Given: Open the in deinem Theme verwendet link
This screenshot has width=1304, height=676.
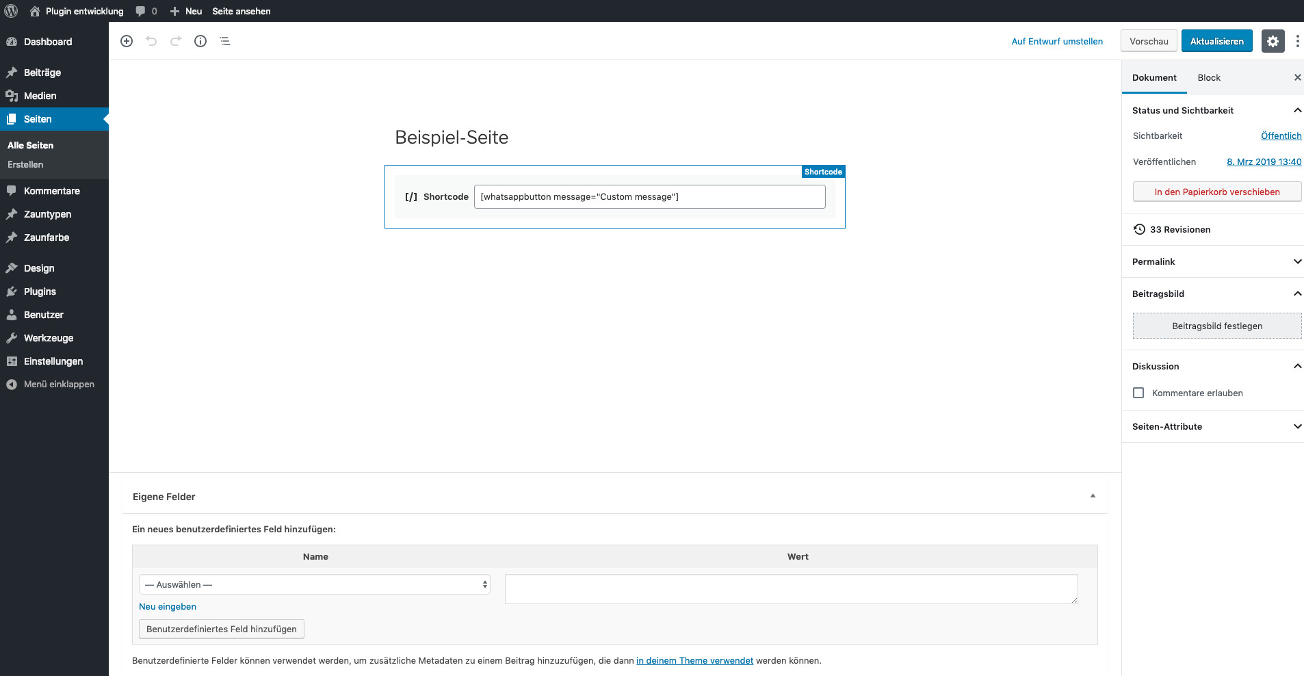Looking at the screenshot, I should [x=694, y=660].
